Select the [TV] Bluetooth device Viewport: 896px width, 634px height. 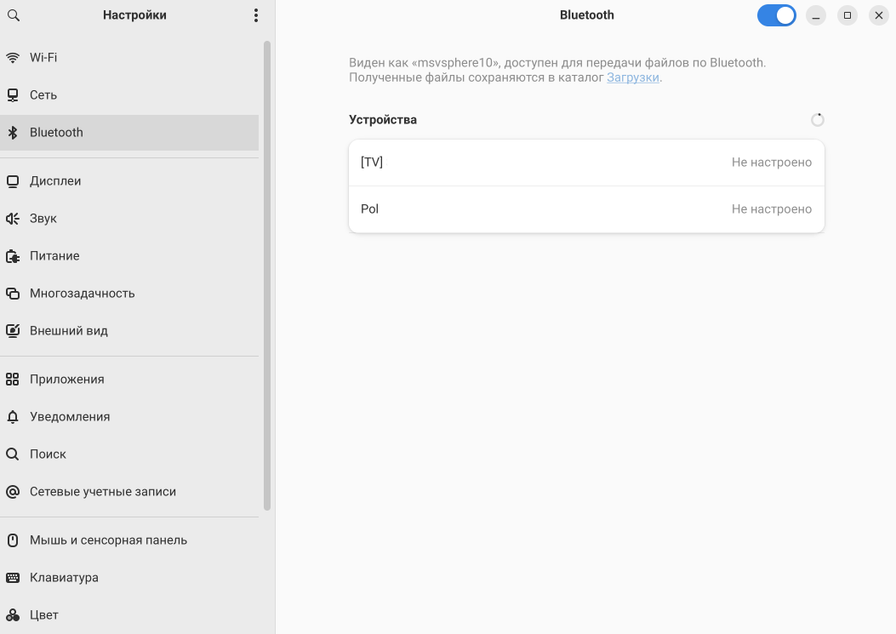(x=586, y=163)
